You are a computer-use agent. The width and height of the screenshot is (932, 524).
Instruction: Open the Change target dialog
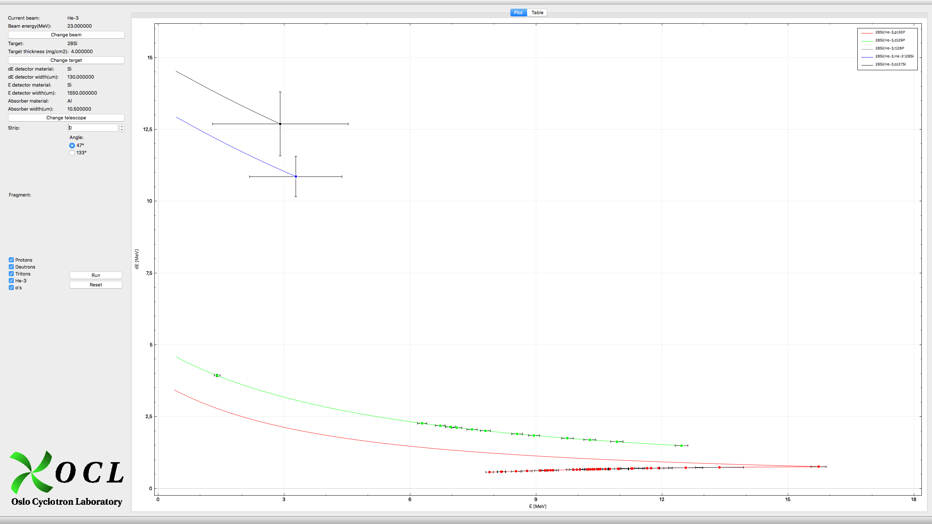(66, 60)
